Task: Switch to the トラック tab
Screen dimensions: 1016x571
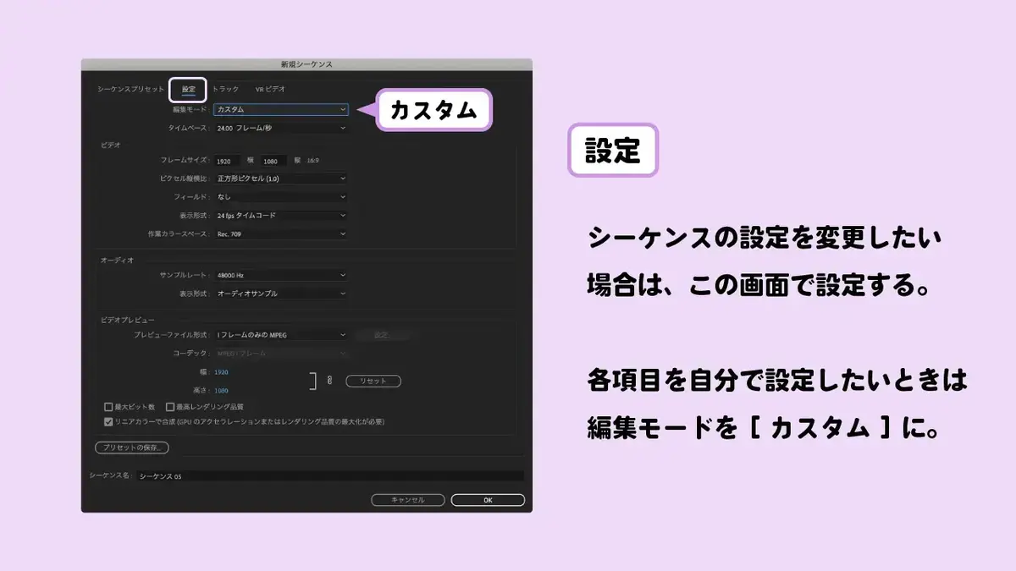Action: click(x=225, y=89)
